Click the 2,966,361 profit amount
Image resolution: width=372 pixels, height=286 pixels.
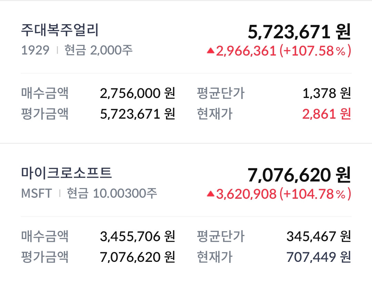tap(246, 51)
